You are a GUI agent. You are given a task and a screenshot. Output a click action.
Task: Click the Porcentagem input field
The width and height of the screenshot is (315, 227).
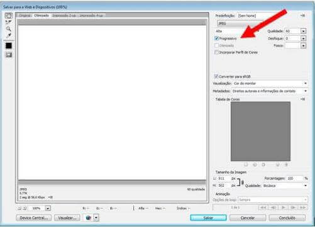pos(294,179)
